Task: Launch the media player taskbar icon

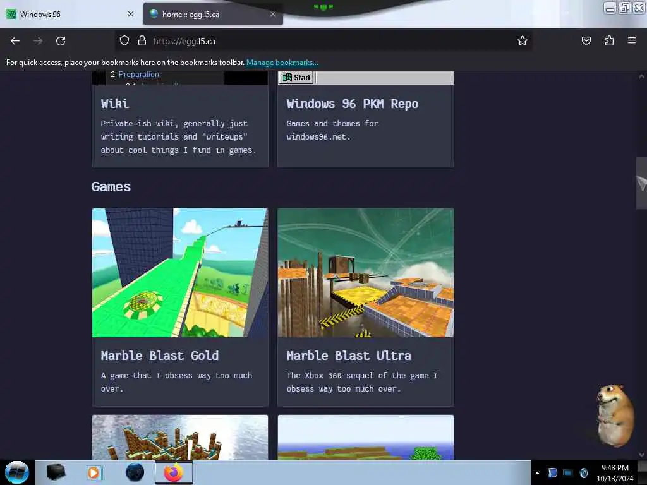Action: pyautogui.click(x=94, y=472)
